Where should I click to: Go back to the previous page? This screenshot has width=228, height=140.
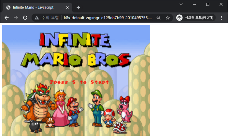[x=7, y=18]
